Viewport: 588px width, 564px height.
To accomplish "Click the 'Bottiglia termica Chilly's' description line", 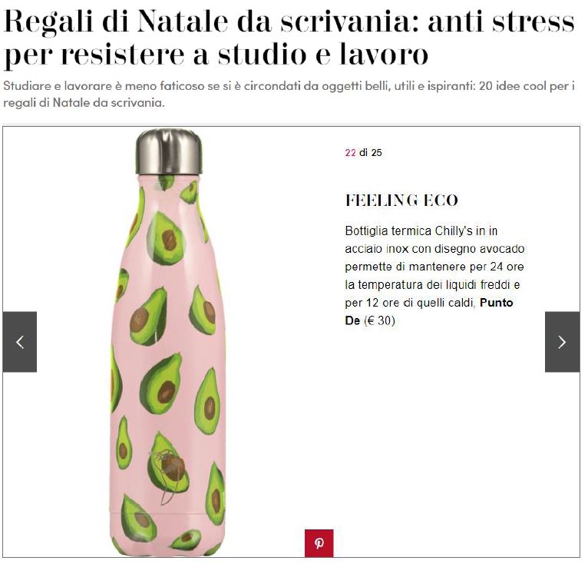I will tap(421, 231).
